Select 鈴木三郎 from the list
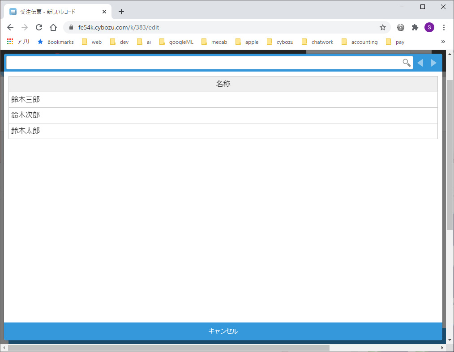 (223, 100)
